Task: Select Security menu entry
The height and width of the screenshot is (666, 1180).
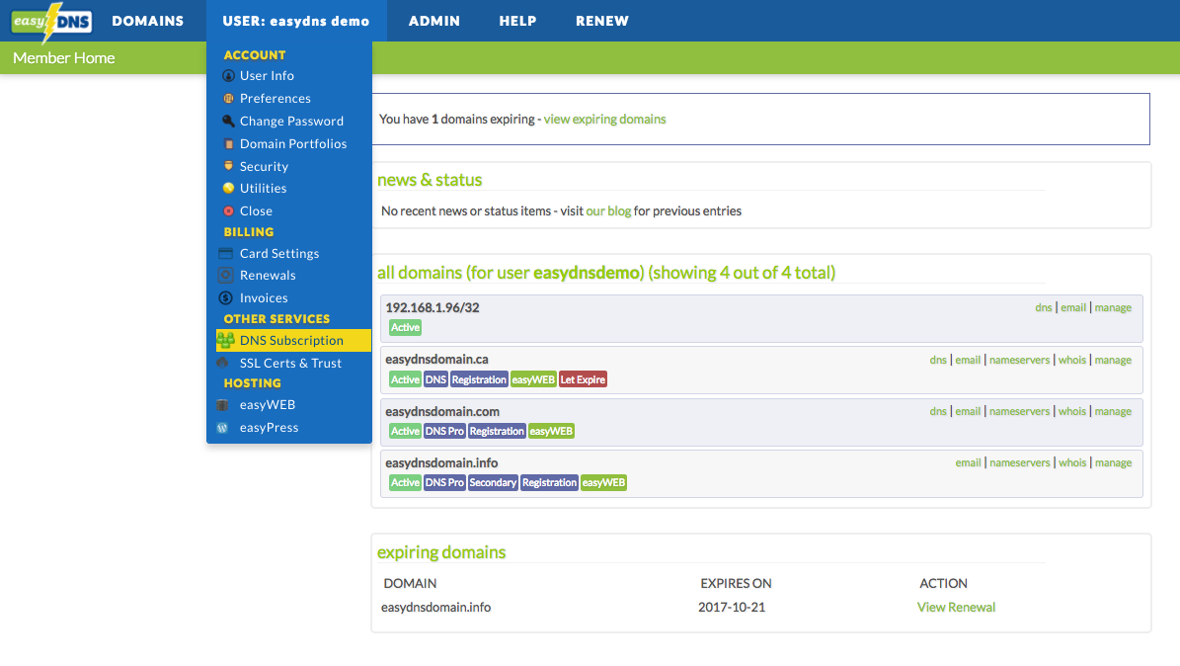Action: point(265,166)
